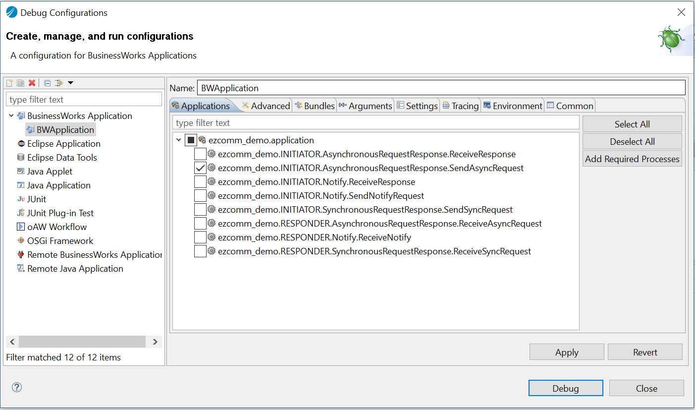The width and height of the screenshot is (695, 410).
Task: Click the Add Required Processes button
Action: (632, 159)
